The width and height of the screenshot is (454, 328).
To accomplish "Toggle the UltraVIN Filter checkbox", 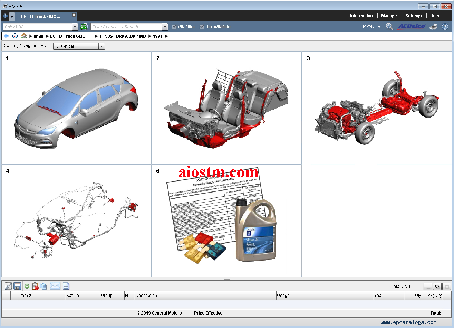I will 202,27.
